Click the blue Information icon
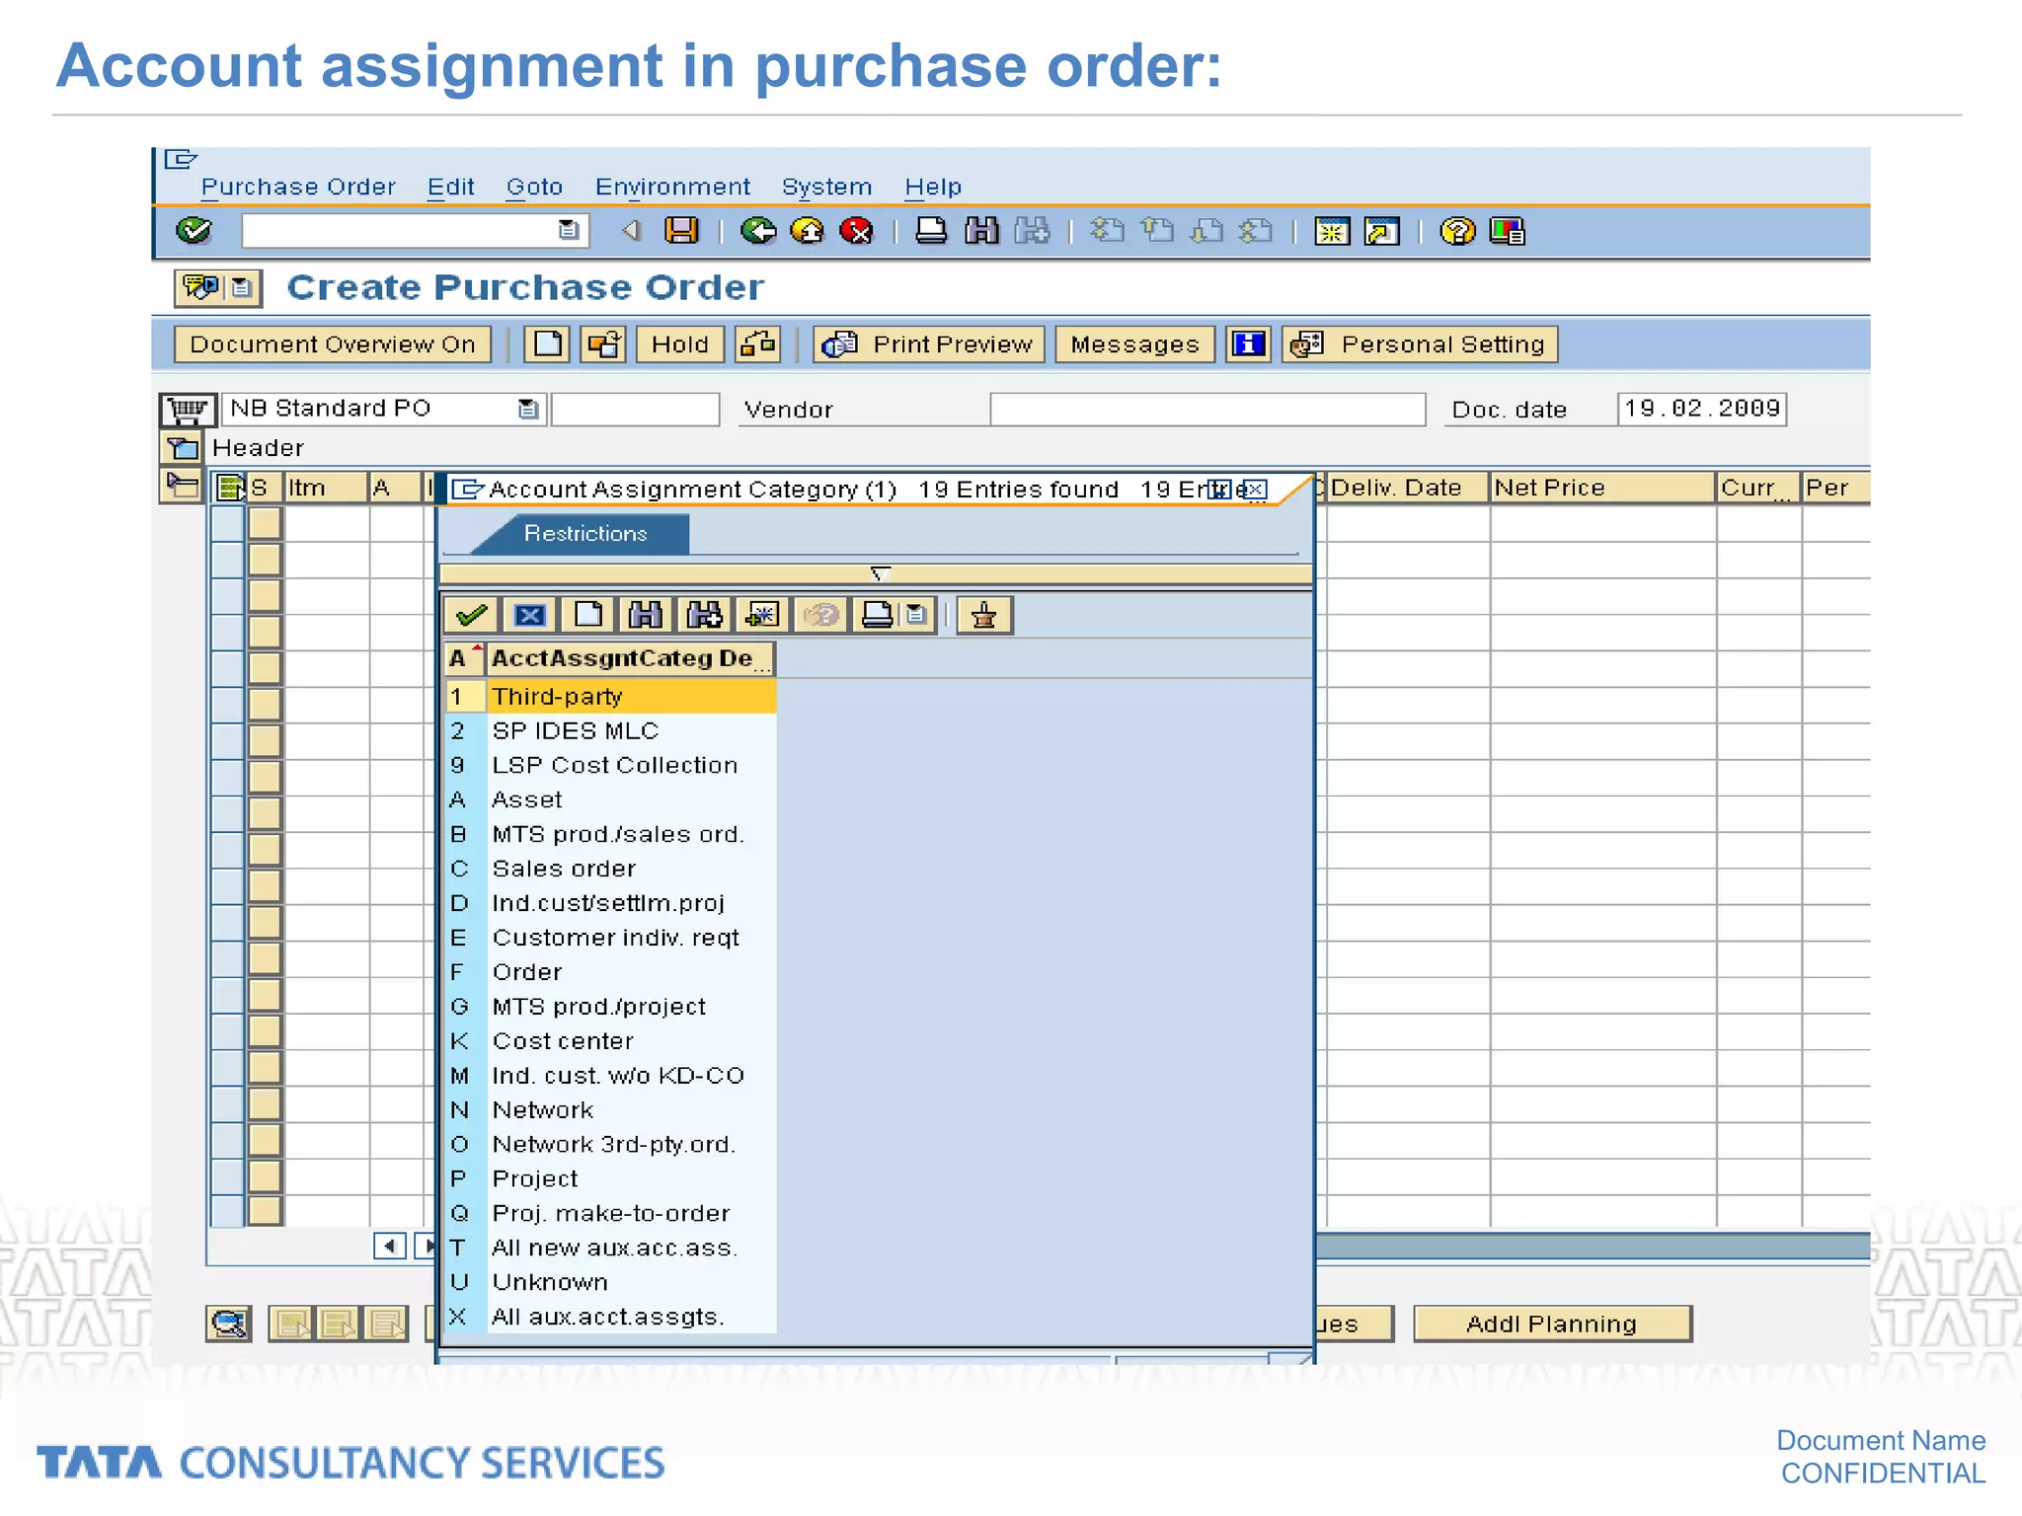 (1248, 344)
